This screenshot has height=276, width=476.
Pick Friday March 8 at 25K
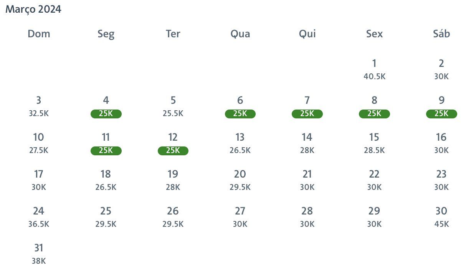click(374, 106)
